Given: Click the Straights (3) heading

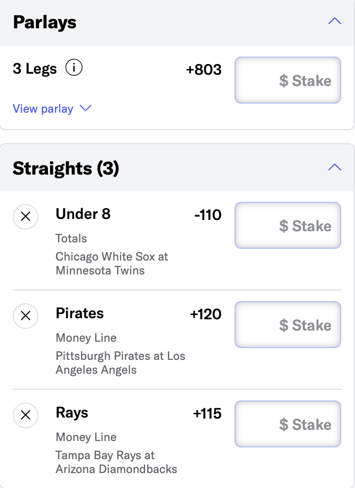Looking at the screenshot, I should click(x=66, y=169).
